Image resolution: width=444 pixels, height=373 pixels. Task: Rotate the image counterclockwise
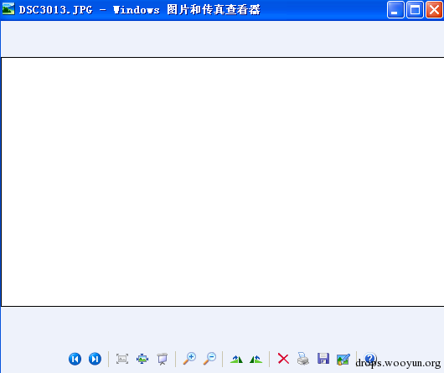click(x=256, y=359)
